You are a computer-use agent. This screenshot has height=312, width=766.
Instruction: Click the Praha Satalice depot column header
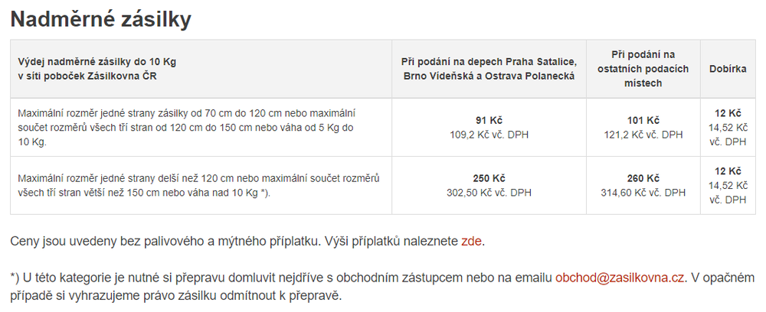point(488,69)
